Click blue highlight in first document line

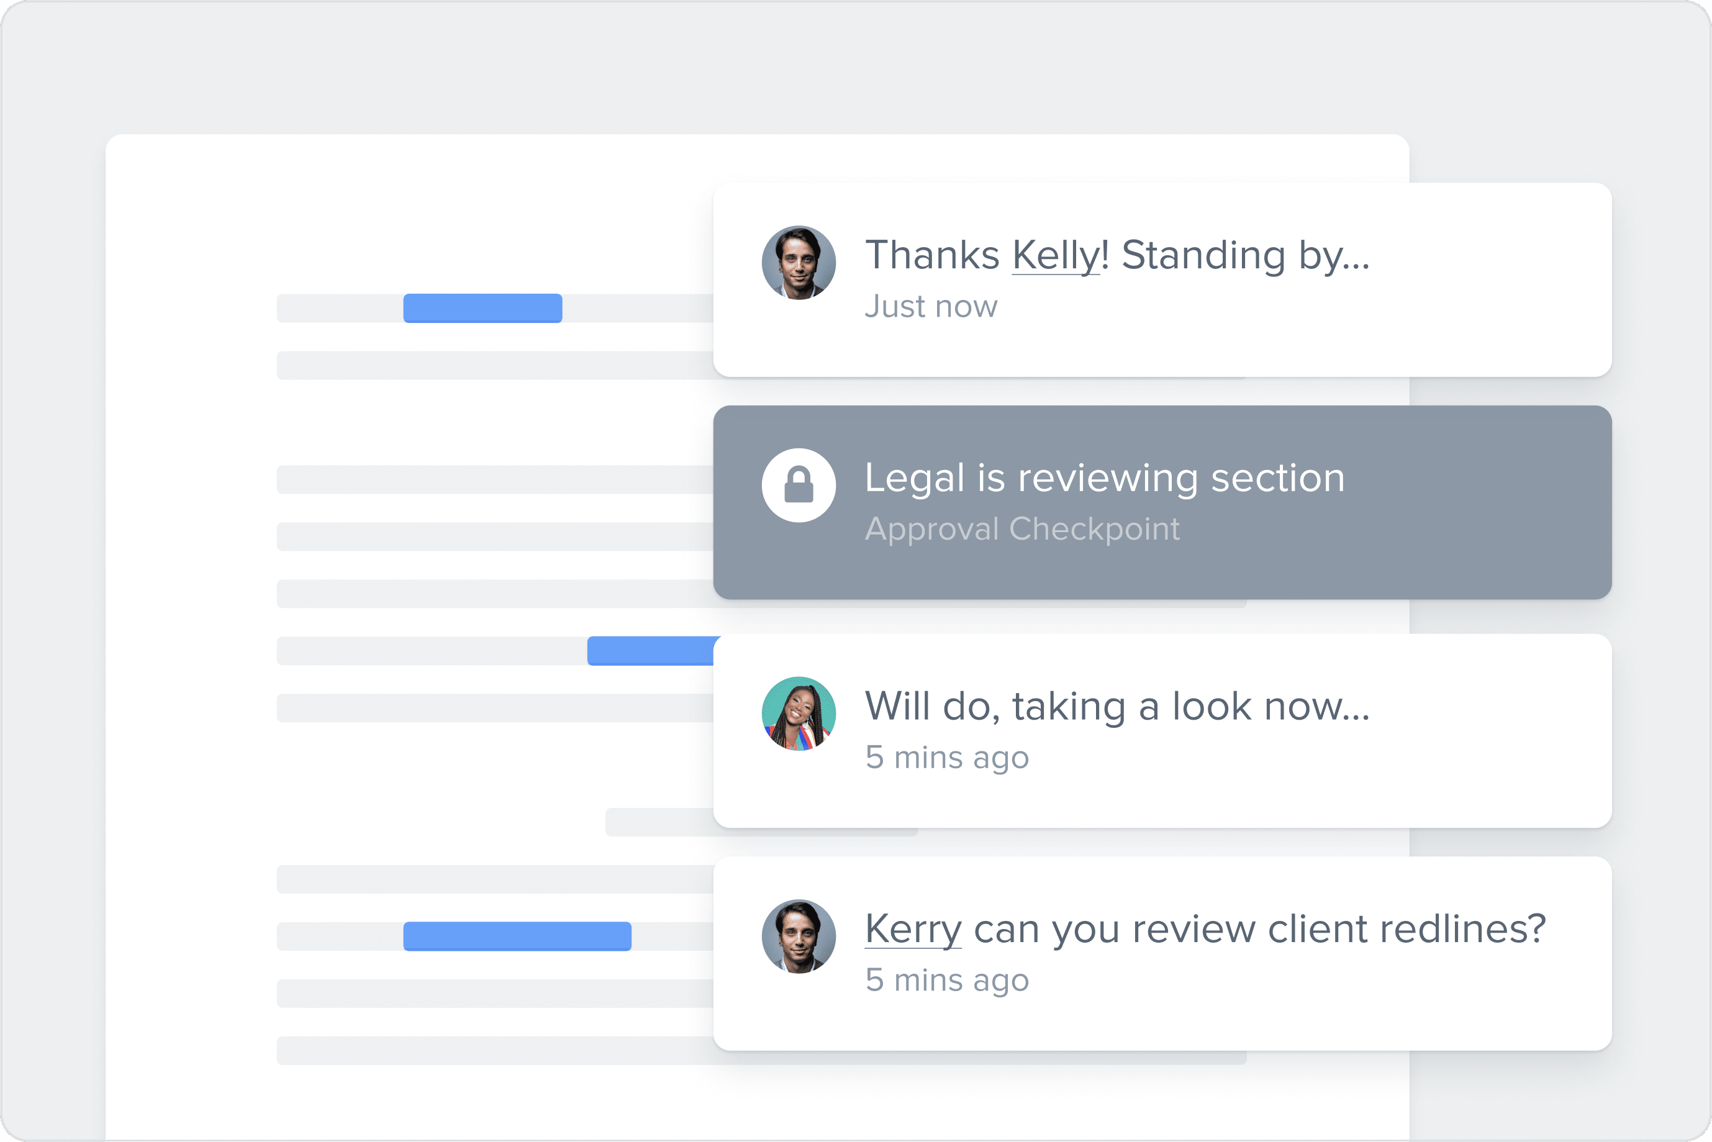click(482, 308)
